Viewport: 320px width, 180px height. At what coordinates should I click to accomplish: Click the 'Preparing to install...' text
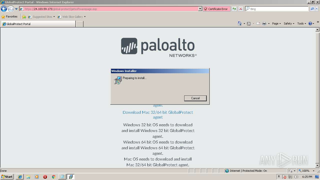[134, 78]
